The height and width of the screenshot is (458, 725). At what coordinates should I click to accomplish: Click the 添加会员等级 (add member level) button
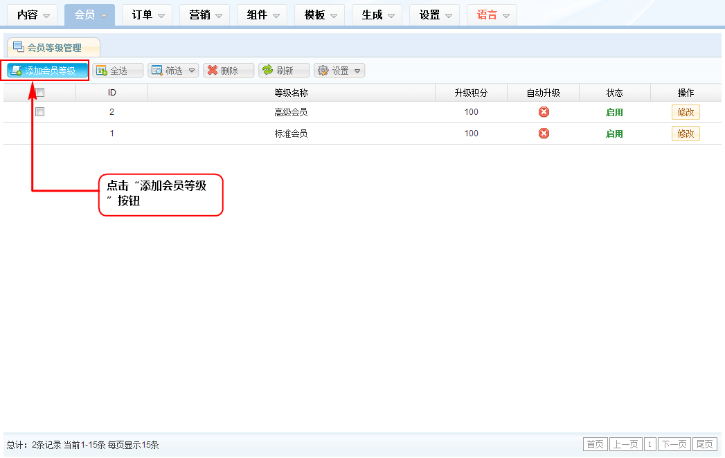pyautogui.click(x=48, y=71)
